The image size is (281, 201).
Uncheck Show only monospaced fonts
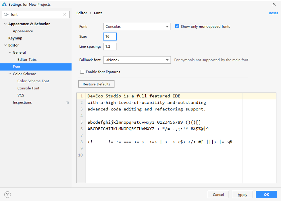(177, 26)
